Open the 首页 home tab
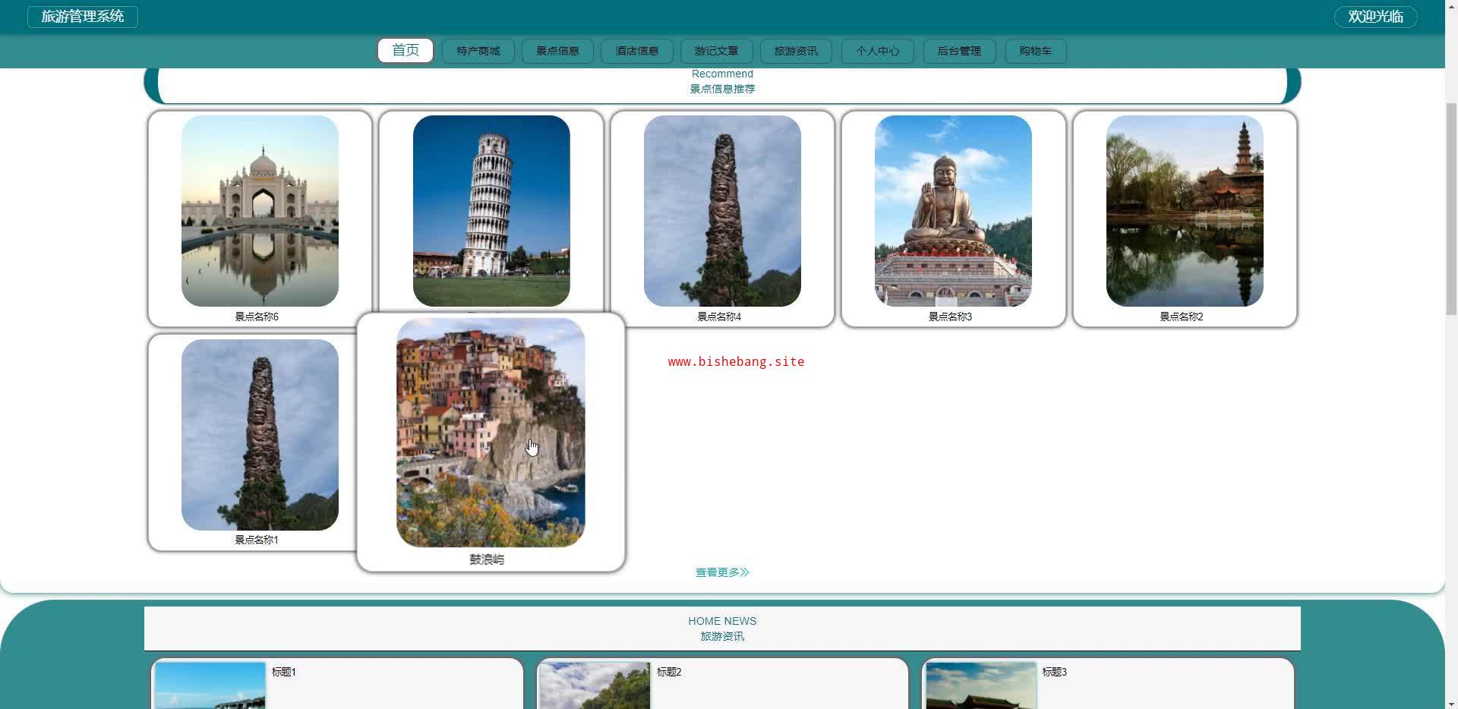The image size is (1458, 709). [406, 51]
